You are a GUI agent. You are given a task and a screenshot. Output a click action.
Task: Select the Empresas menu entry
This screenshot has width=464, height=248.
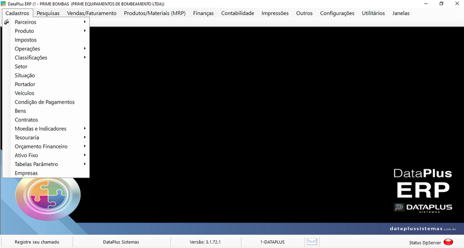tap(46, 173)
